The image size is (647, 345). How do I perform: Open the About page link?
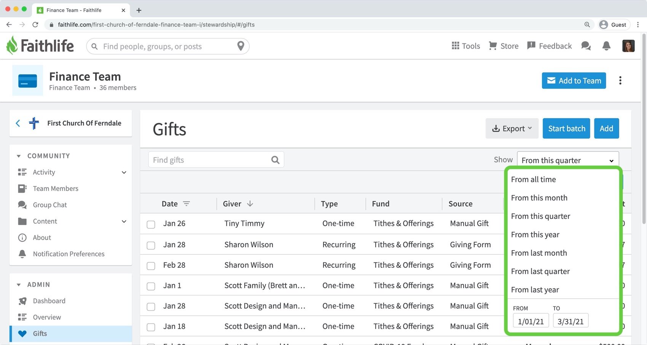coord(42,238)
